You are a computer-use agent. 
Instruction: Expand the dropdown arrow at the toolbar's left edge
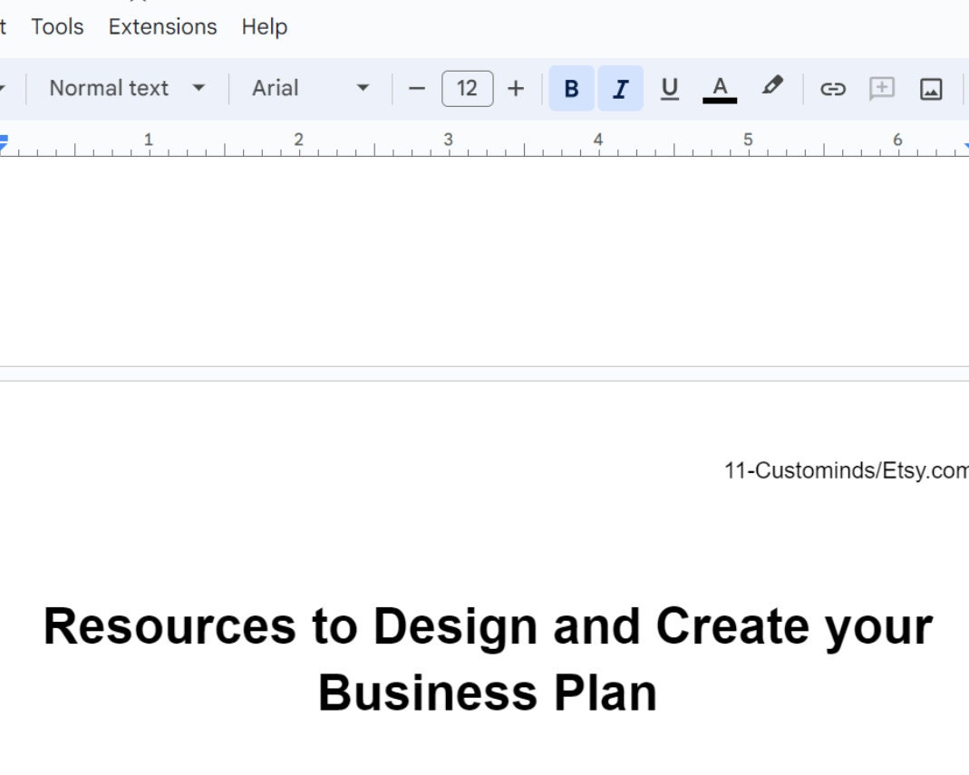click(x=5, y=88)
